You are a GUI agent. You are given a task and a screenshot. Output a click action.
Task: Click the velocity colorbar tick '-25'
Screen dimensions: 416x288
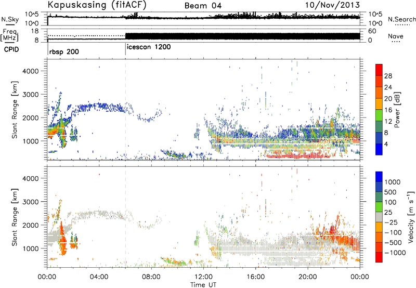[x=392, y=222]
